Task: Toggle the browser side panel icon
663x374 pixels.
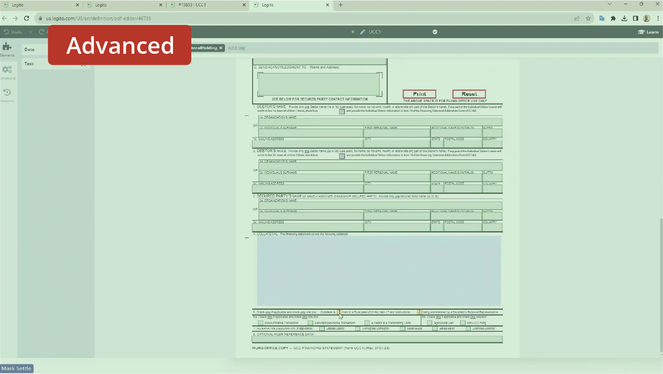Action: tap(635, 18)
